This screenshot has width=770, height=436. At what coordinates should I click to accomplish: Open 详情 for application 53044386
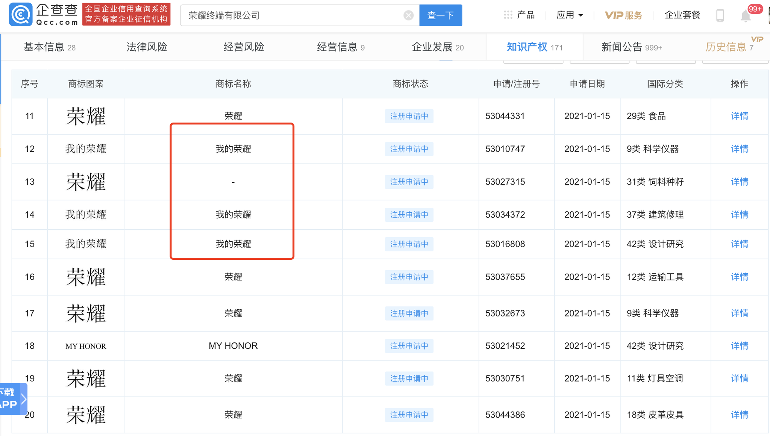click(x=739, y=415)
